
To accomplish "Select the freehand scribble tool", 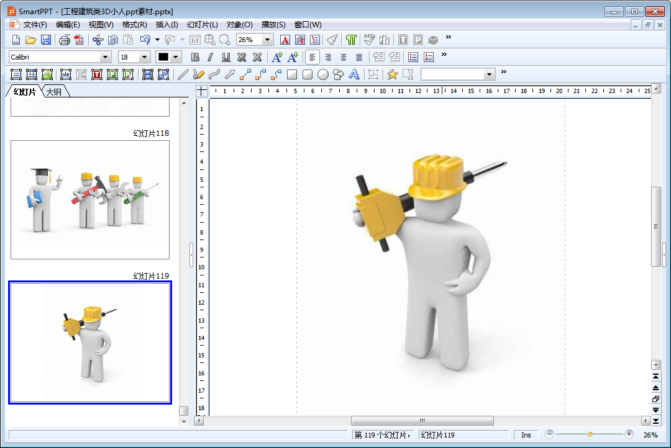I will coord(198,74).
